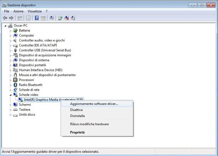This screenshot has width=218, height=156.
Task: Open the properties sheet toolbar icon
Action: point(28,18)
